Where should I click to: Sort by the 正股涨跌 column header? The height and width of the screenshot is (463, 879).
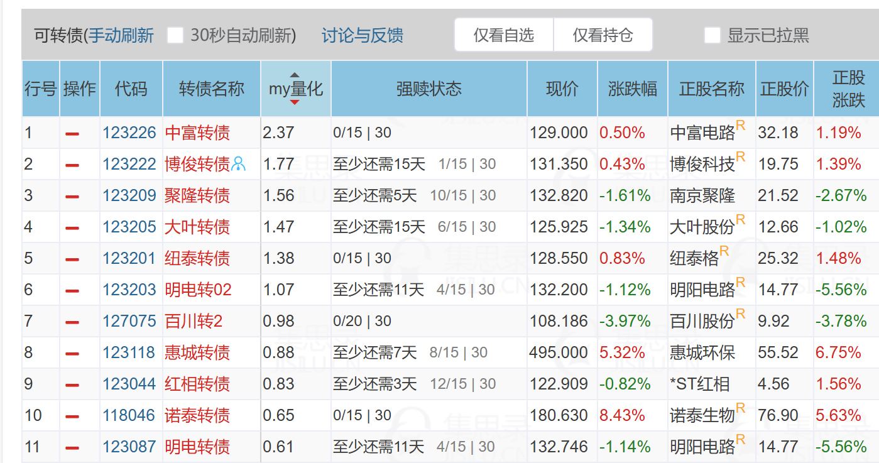[x=848, y=89]
